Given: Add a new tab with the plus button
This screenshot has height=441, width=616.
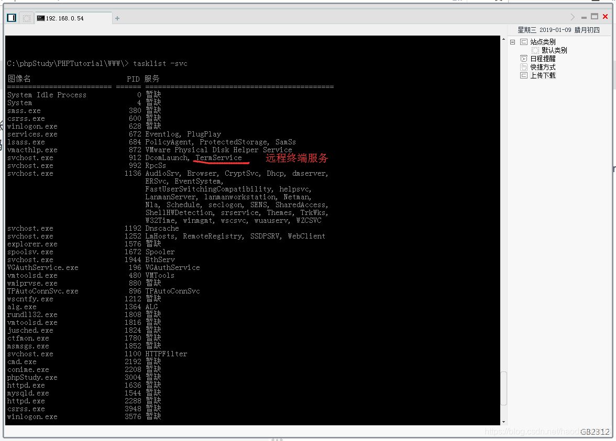Looking at the screenshot, I should tap(117, 18).
